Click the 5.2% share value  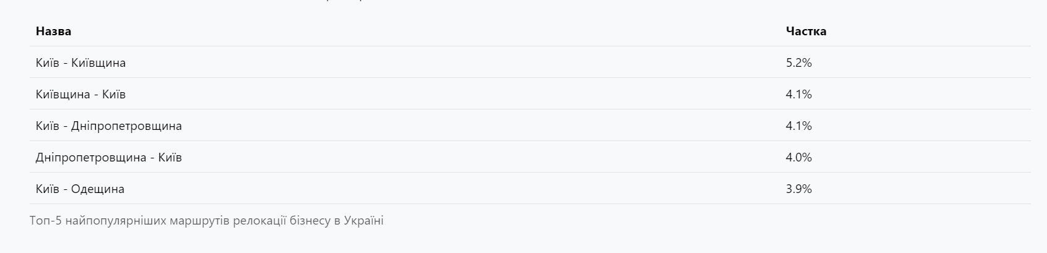799,62
